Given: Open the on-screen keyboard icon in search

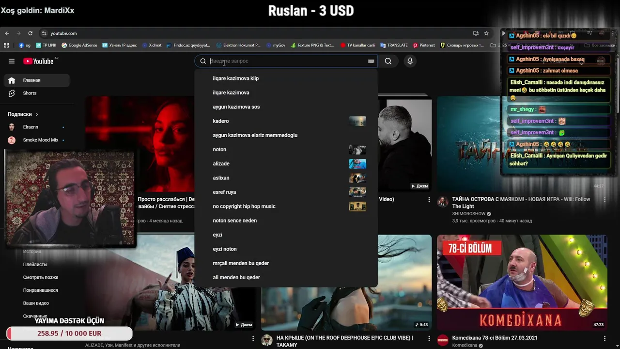Looking at the screenshot, I should (x=371, y=61).
